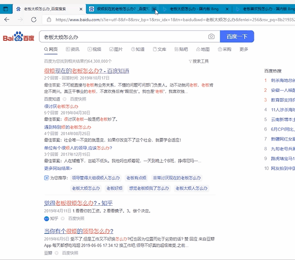Open 百度快照 for the 豆瓣 result
This screenshot has width=295, height=260.
click(70, 253)
